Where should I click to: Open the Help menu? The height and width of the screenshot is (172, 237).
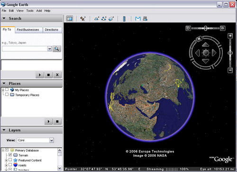(47, 11)
